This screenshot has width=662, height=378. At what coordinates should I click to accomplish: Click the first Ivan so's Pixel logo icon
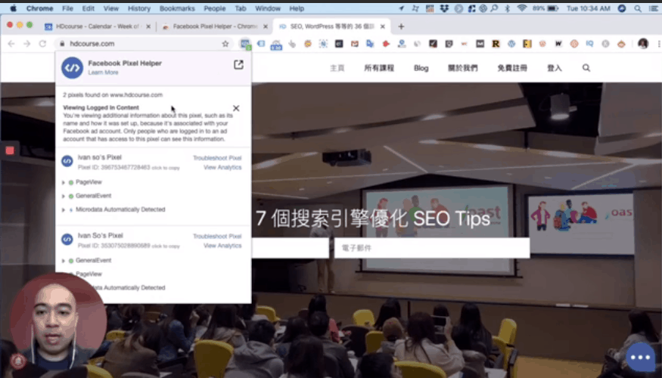(67, 161)
